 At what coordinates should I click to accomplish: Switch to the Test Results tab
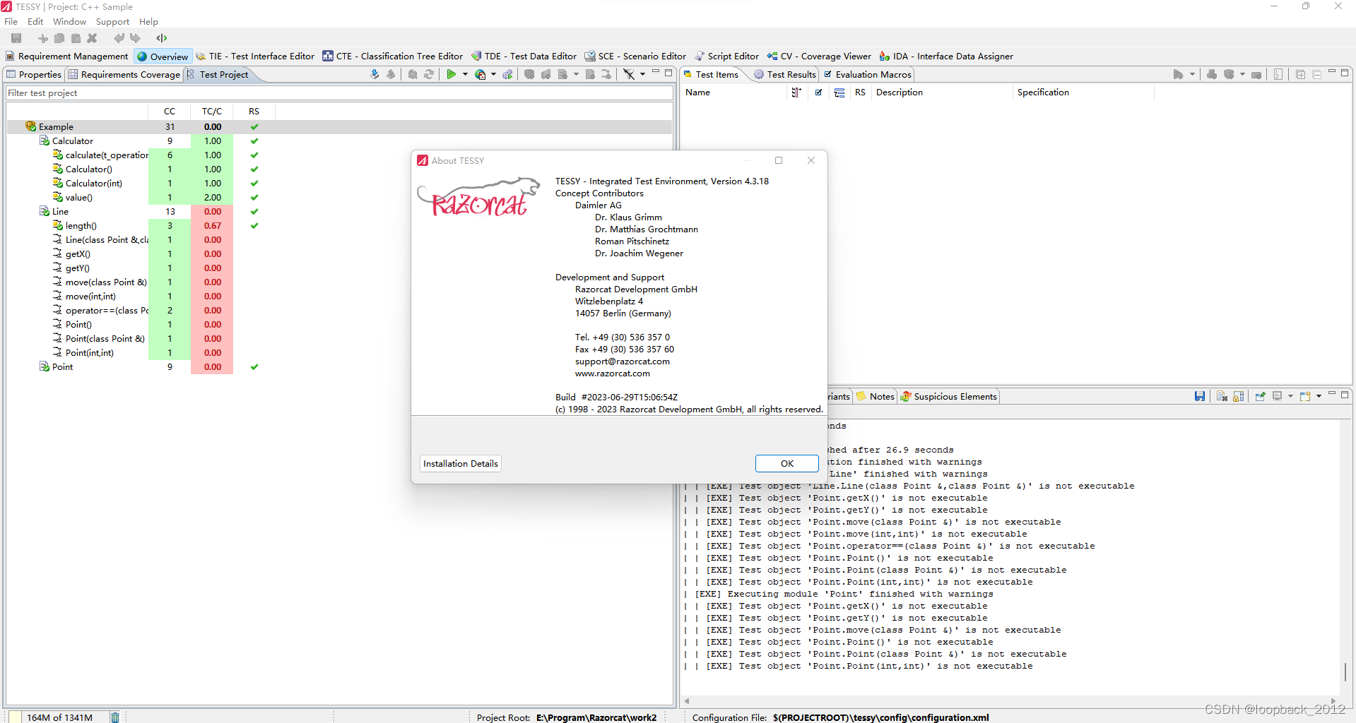(x=784, y=74)
